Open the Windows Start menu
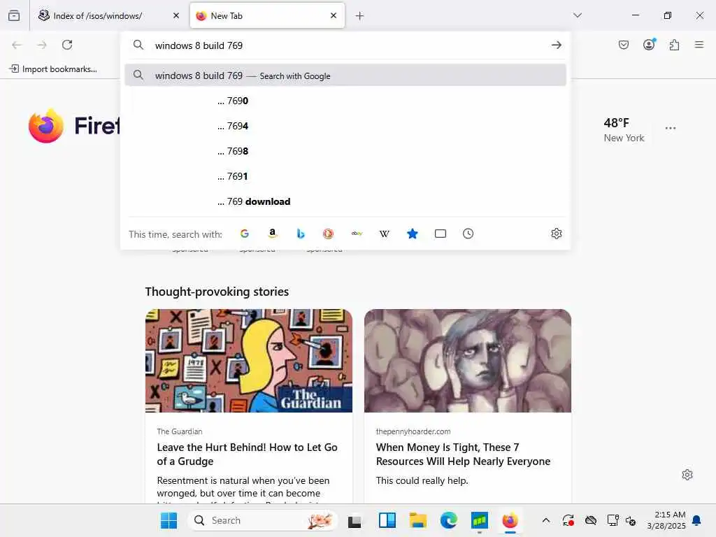The width and height of the screenshot is (716, 537). (x=169, y=520)
